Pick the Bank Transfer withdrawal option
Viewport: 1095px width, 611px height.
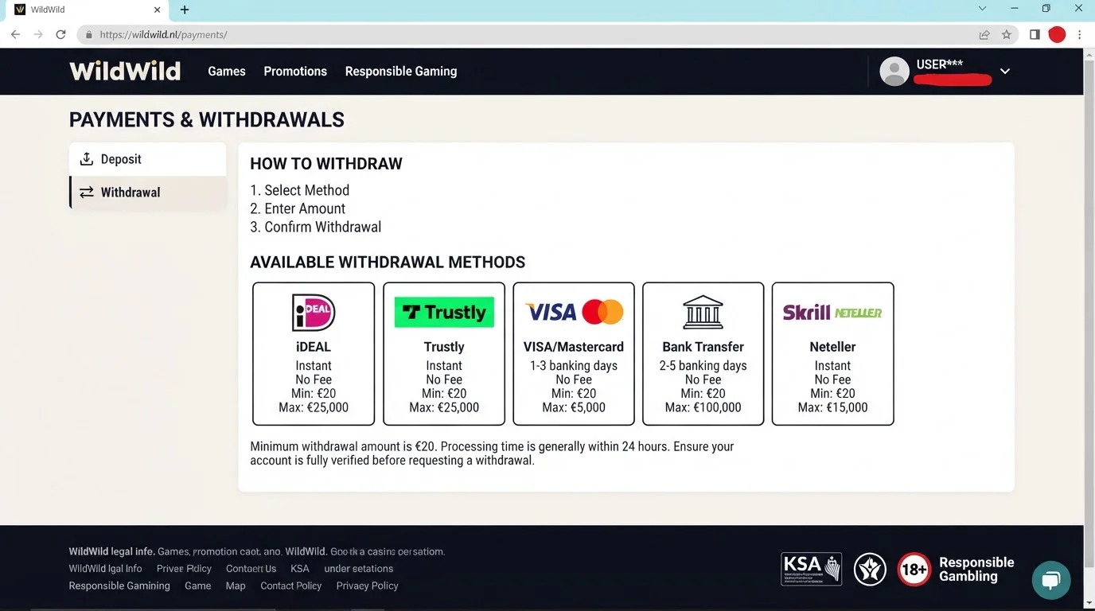703,354
